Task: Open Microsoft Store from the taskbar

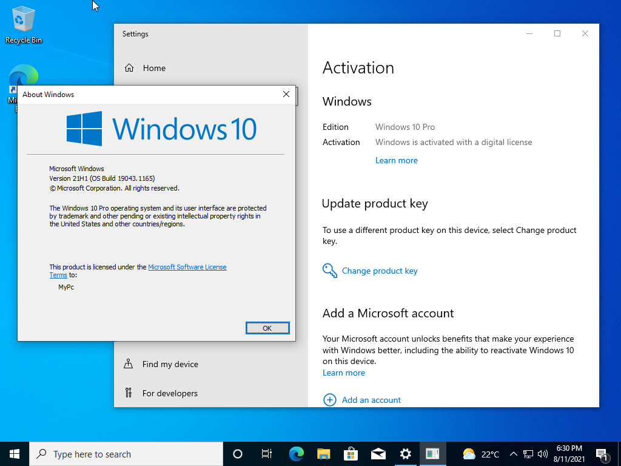Action: pyautogui.click(x=351, y=454)
